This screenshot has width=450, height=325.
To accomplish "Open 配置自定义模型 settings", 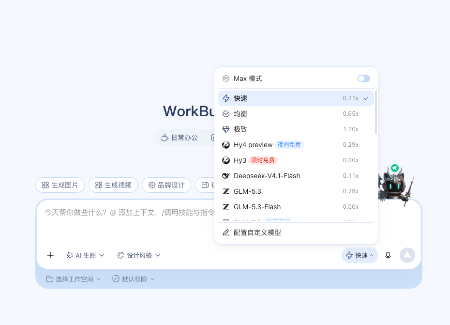I will [x=296, y=232].
